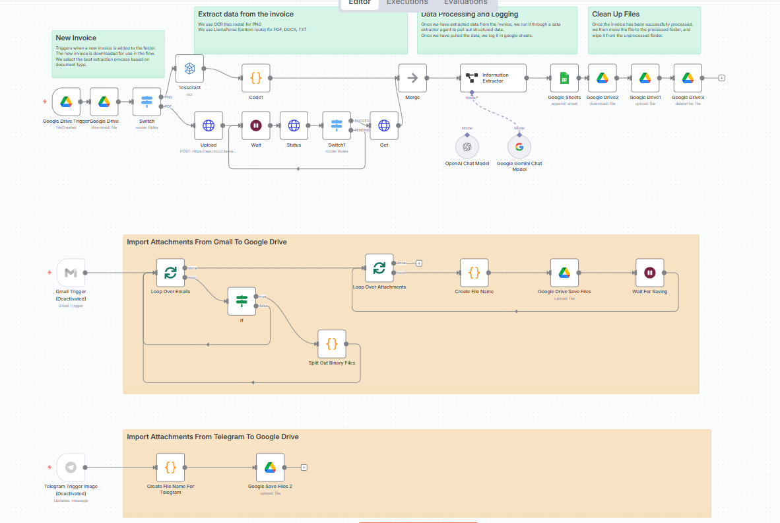Select the Merge node
780x523 pixels.
412,78
